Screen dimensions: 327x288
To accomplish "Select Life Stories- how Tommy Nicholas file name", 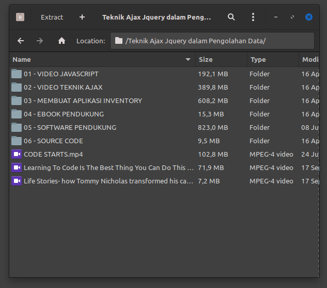I will [108, 181].
